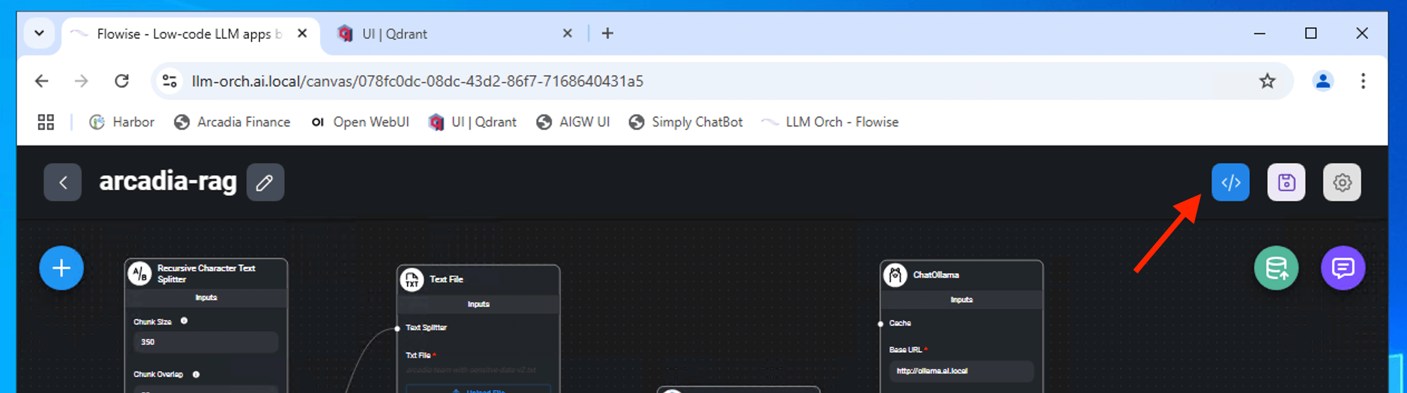Screen dimensions: 1407x393
Task: Add a node with the plus button
Action: click(61, 268)
